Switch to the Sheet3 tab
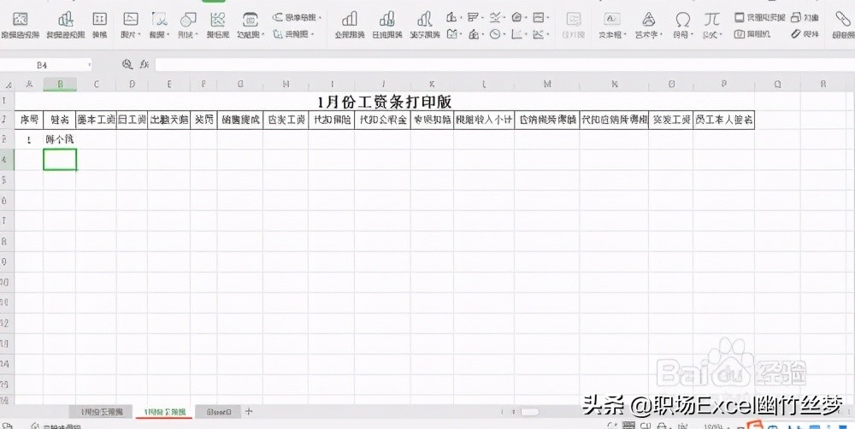This screenshot has width=855, height=429. [219, 412]
